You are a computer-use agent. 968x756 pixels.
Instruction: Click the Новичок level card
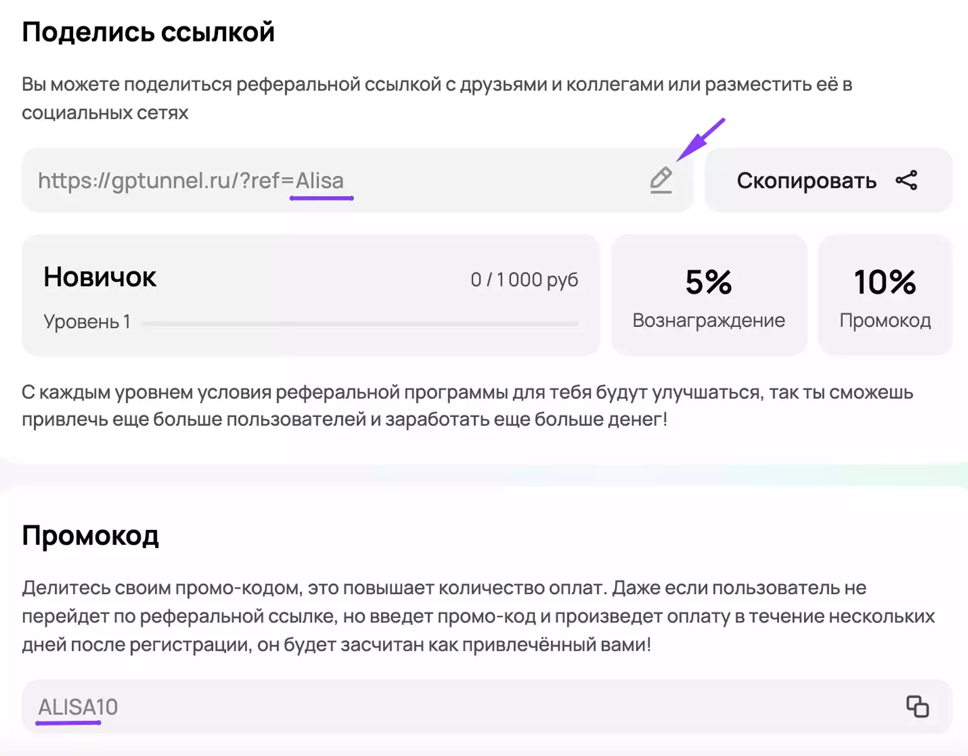click(311, 295)
